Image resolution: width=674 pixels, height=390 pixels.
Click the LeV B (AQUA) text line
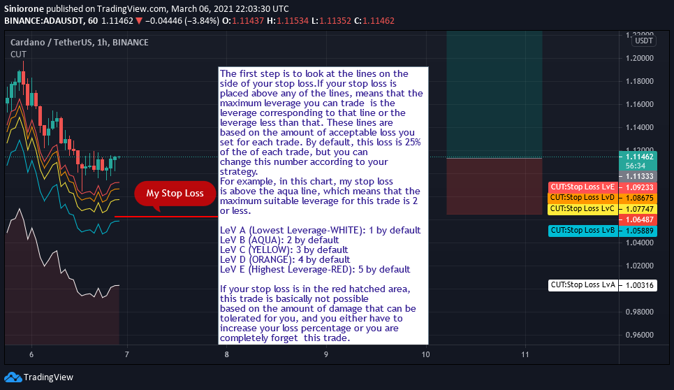pyautogui.click(x=279, y=240)
